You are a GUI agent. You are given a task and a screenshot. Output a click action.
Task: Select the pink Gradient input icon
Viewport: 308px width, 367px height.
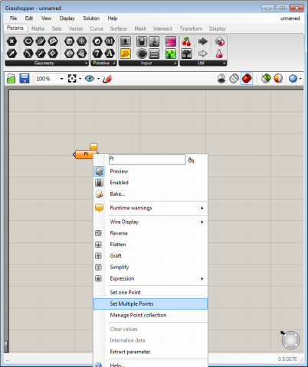(171, 41)
